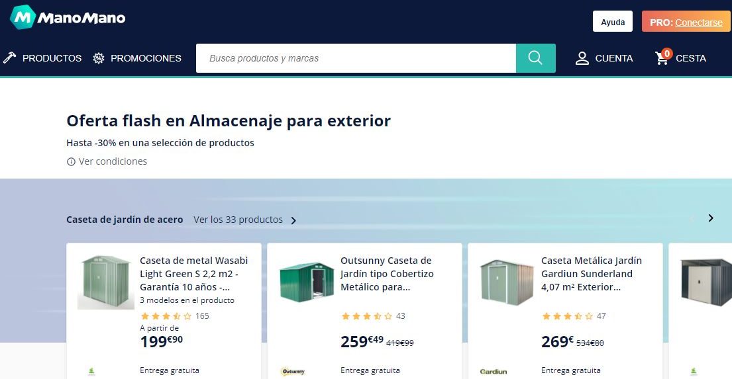Click the Gardiun brand logo
The image size is (732, 379).
point(494,372)
